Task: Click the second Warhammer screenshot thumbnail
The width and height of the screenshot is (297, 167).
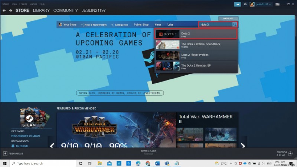Action: click(221, 134)
